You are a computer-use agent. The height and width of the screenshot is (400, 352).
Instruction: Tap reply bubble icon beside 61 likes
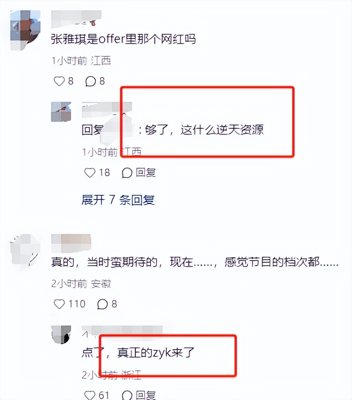[x=127, y=395]
